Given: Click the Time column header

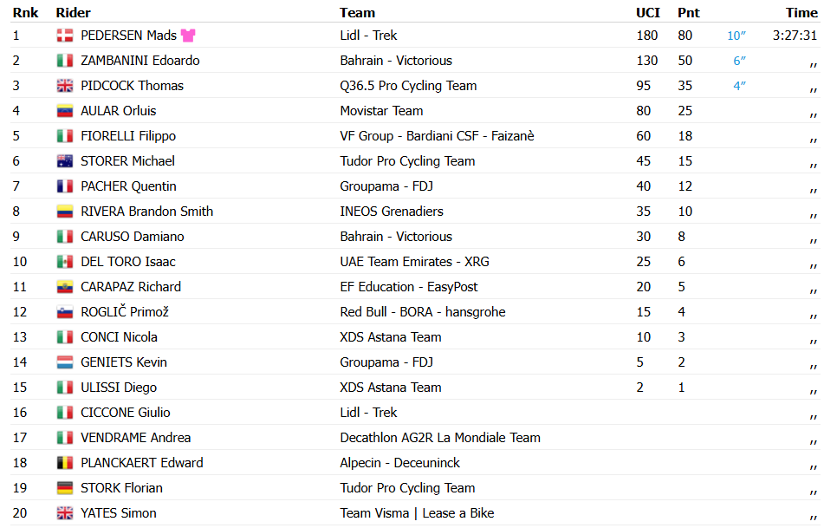Looking at the screenshot, I should [x=801, y=12].
